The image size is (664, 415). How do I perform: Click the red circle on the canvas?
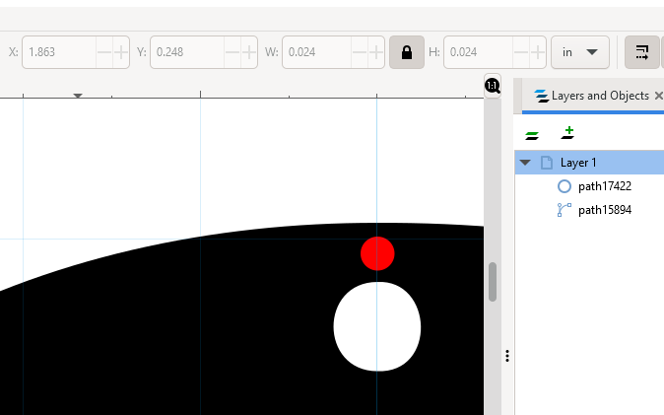tap(377, 253)
